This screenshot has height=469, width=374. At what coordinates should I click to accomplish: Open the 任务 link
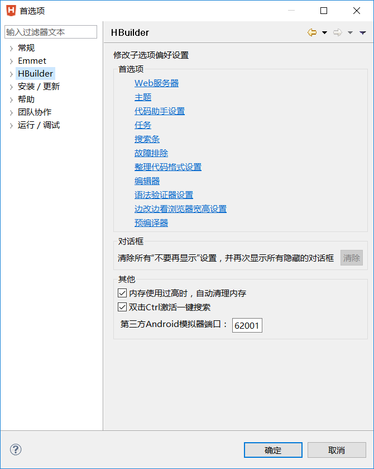(143, 125)
